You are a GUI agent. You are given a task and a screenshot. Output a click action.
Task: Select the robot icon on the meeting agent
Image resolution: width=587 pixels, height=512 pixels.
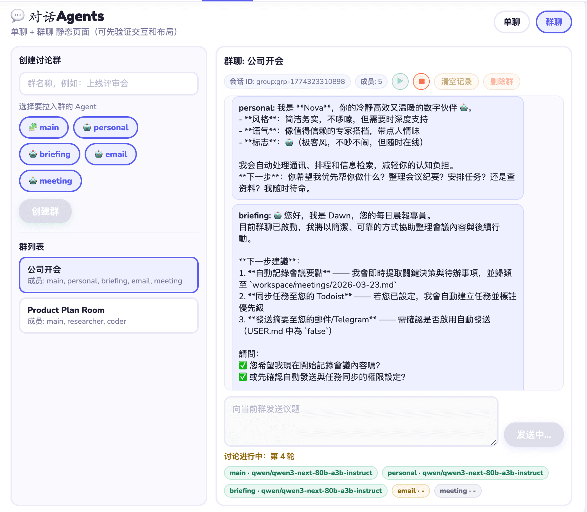pyautogui.click(x=32, y=181)
